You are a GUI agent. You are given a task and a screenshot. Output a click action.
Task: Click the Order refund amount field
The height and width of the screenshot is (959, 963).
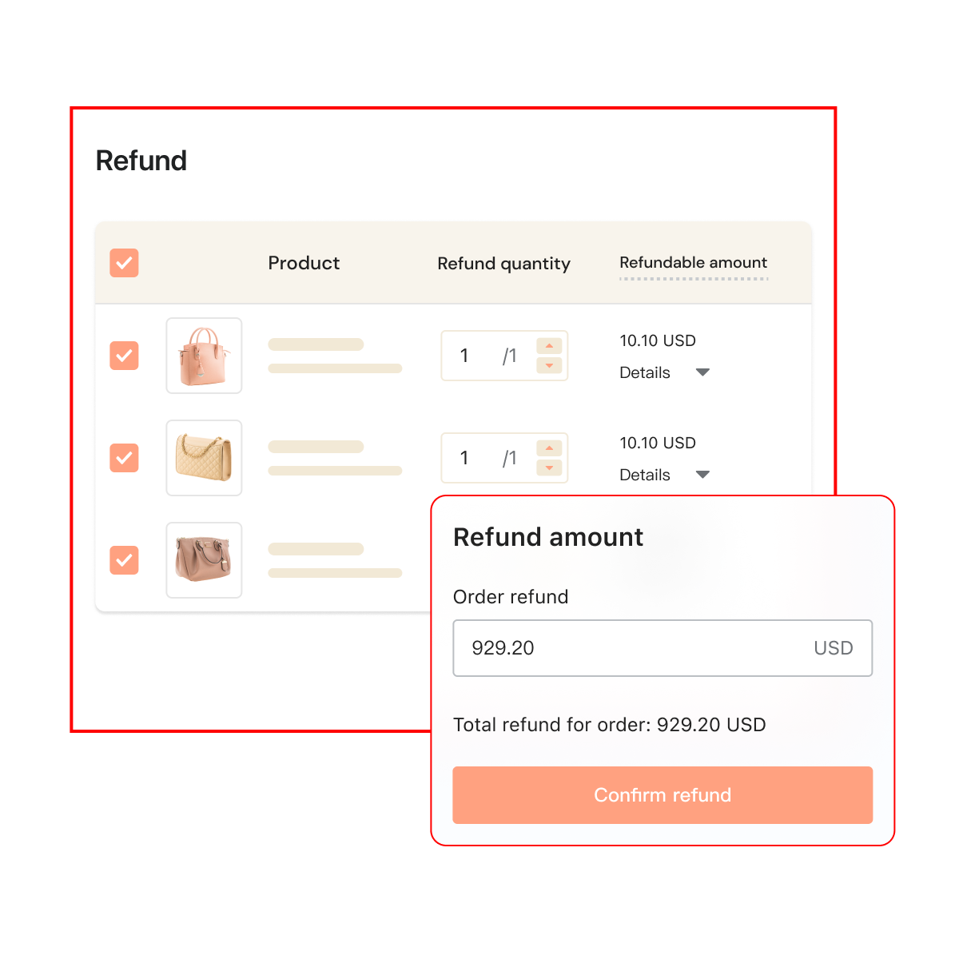coord(631,648)
